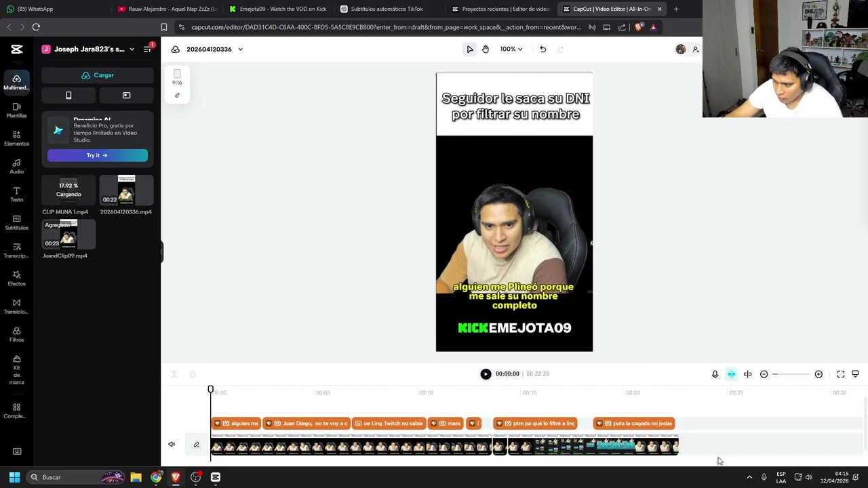Click the CapCut logo home icon
Screen dimensions: 868x488
coord(17,49)
